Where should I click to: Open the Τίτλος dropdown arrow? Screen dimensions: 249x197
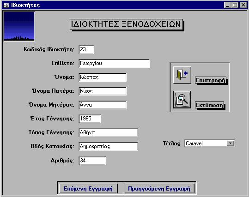coord(231,143)
